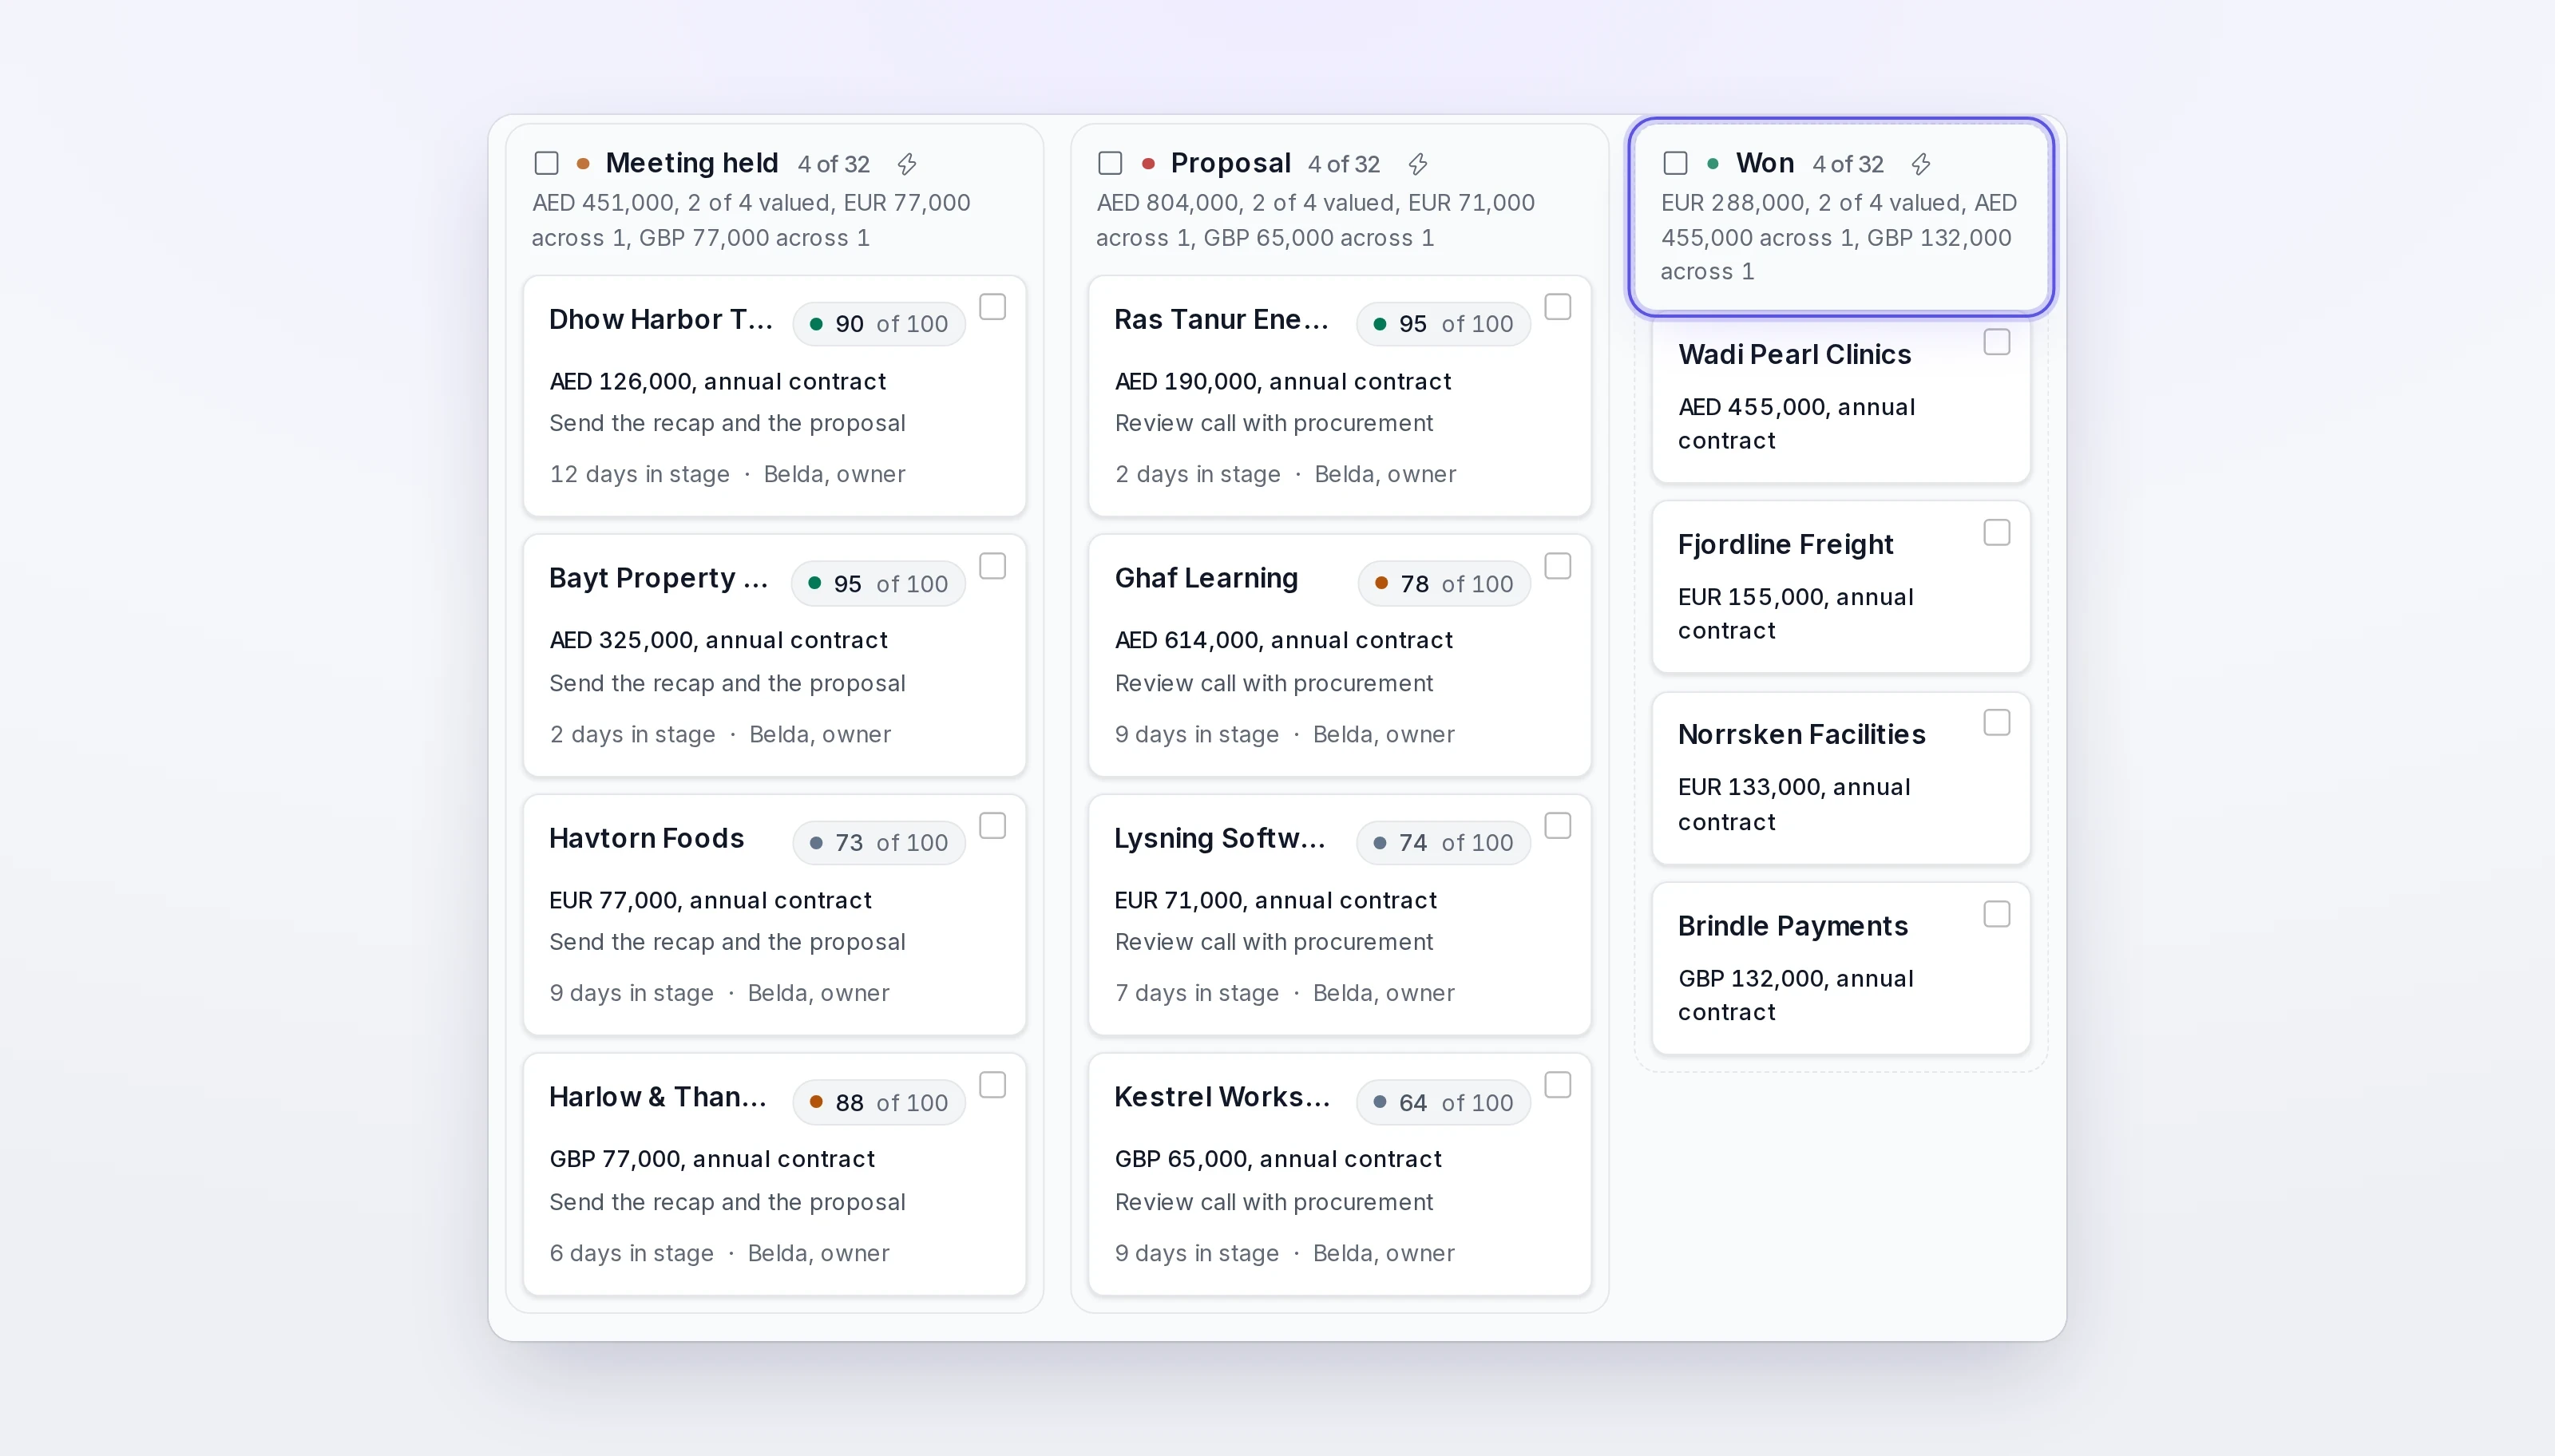Click 'EUR 71,000, annual contract' text
The height and width of the screenshot is (1456, 2555).
pos(1275,901)
